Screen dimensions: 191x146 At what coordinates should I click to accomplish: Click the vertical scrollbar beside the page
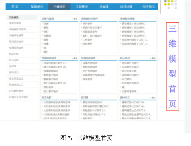(160, 7)
